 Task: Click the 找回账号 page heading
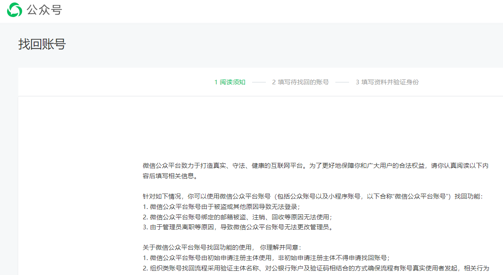[x=42, y=44]
